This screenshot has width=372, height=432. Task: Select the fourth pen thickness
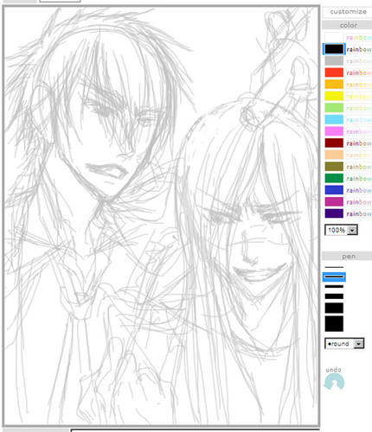(x=334, y=296)
